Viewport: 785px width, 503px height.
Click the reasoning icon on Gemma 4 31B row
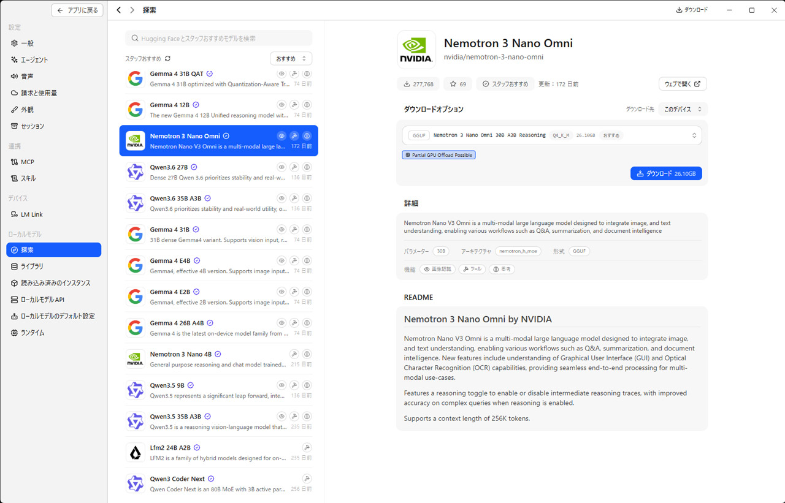(x=307, y=230)
